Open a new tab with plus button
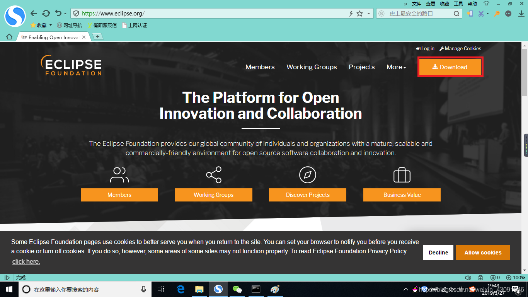Image resolution: width=528 pixels, height=297 pixels. click(x=98, y=36)
